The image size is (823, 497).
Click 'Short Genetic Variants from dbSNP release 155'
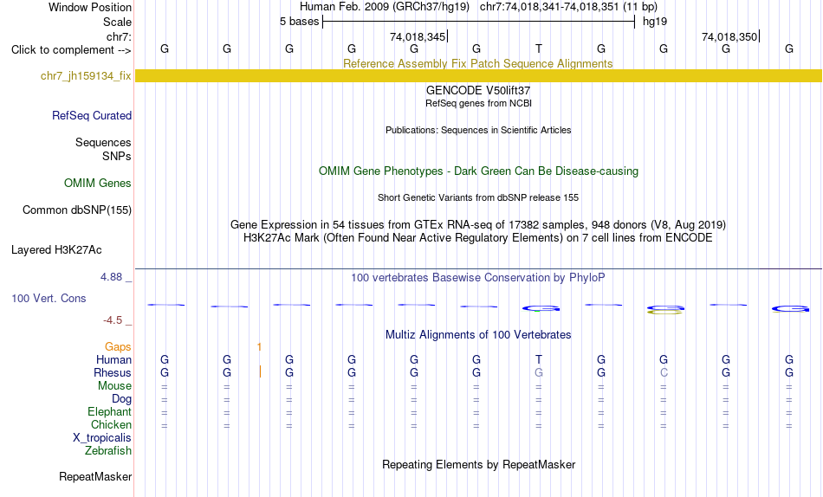(x=478, y=198)
